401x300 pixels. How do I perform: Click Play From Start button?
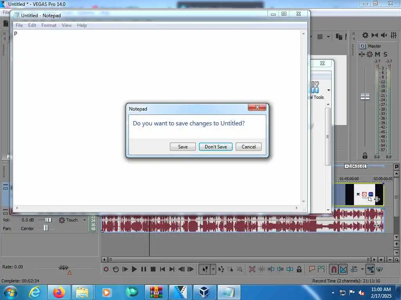(125, 269)
